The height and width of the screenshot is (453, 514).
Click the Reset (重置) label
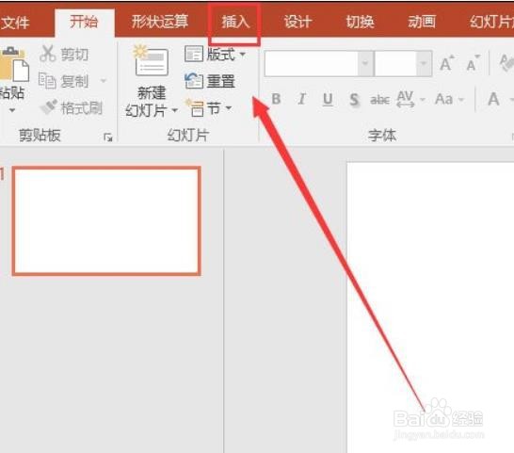221,81
